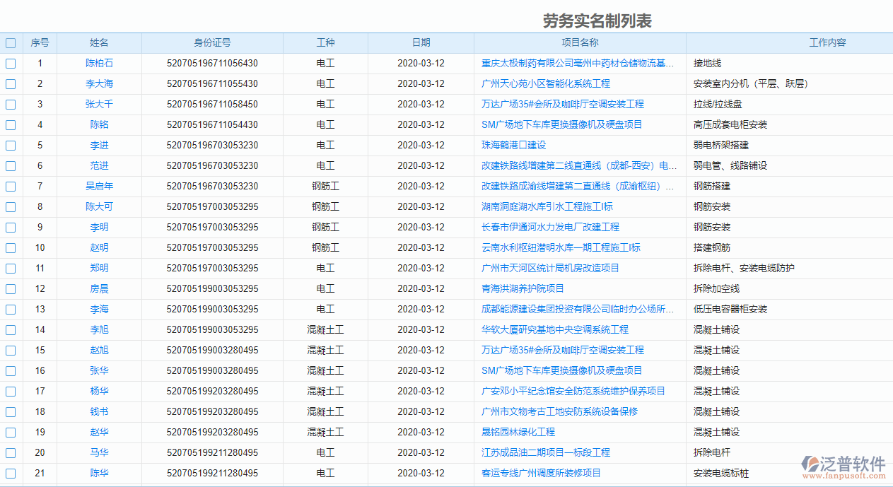The image size is (893, 487).
Task: Check the select-all checkbox in the table header
Action: pyautogui.click(x=10, y=42)
